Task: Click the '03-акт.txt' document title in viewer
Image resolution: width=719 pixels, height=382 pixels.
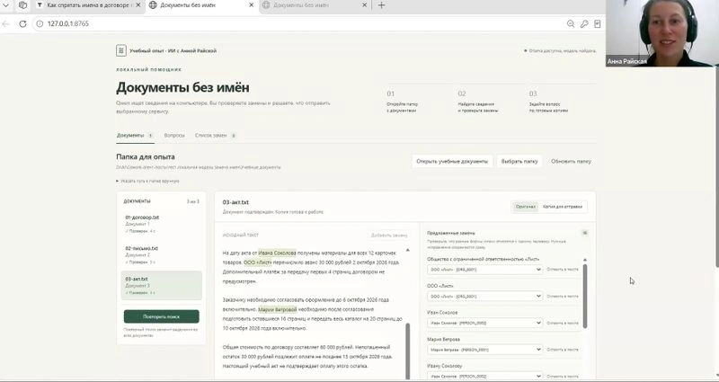Action: pyautogui.click(x=235, y=202)
